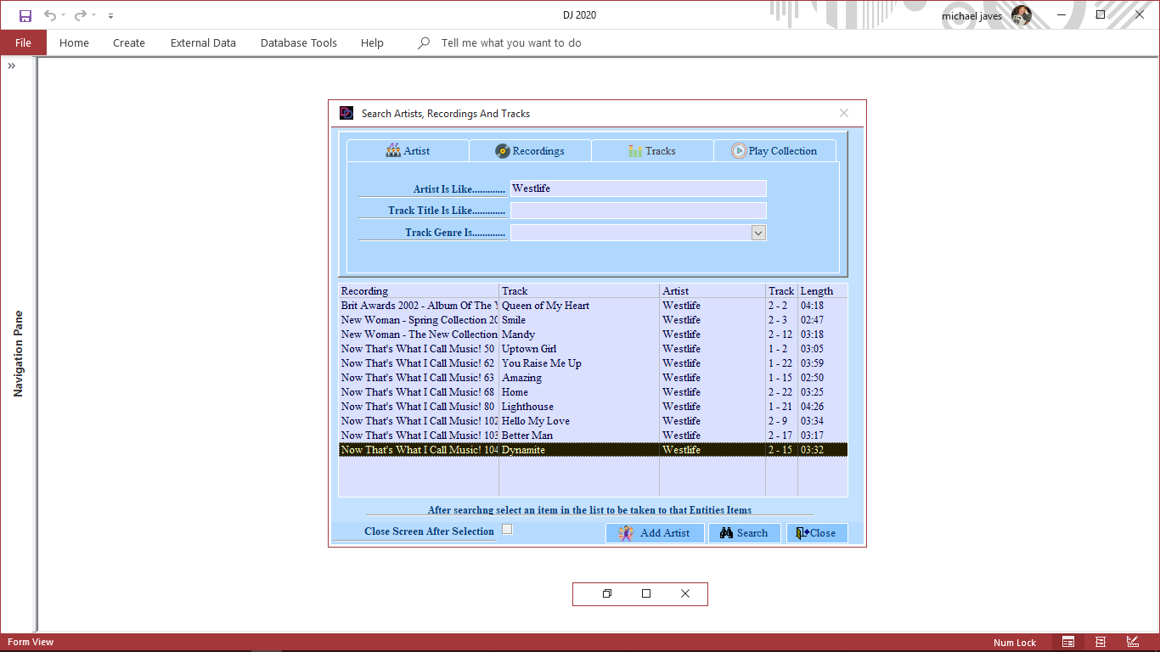
Task: Click the Close button with door icon
Action: [x=817, y=533]
